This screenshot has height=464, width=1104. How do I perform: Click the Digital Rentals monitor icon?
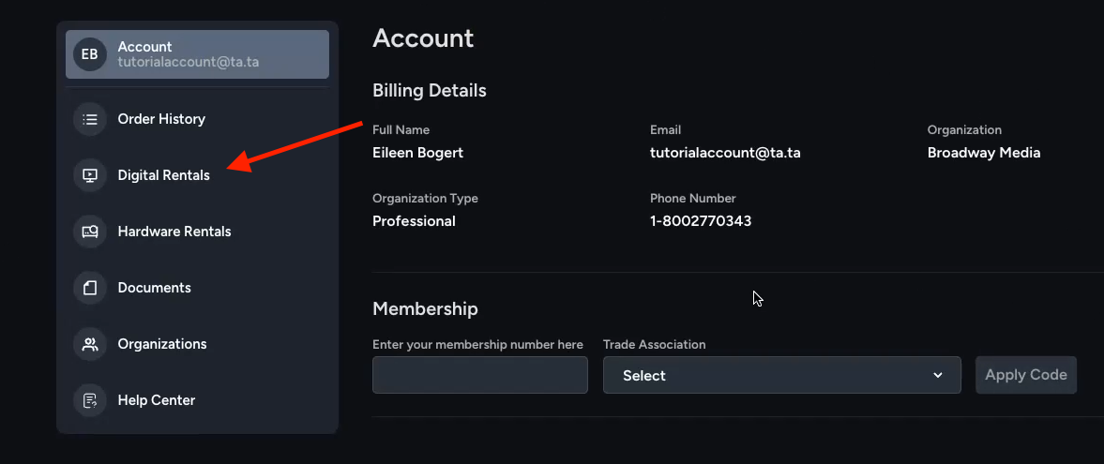click(x=89, y=175)
